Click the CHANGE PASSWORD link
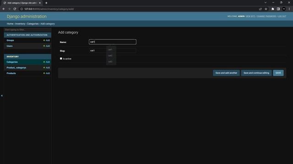Image resolution: width=293 pixels, height=164 pixels. tap(266, 16)
